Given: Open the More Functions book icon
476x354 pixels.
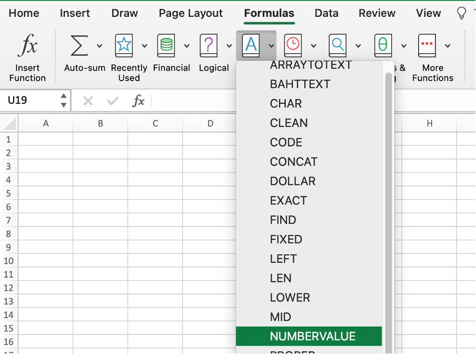Looking at the screenshot, I should [427, 46].
